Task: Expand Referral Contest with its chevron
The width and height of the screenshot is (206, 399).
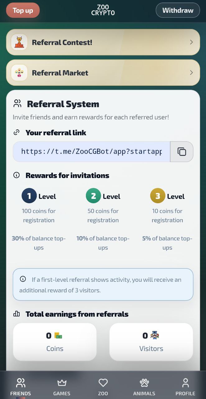Action: tap(191, 42)
